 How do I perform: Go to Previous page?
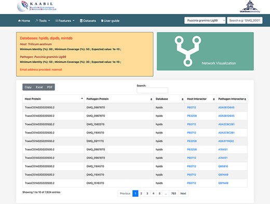[125, 194]
